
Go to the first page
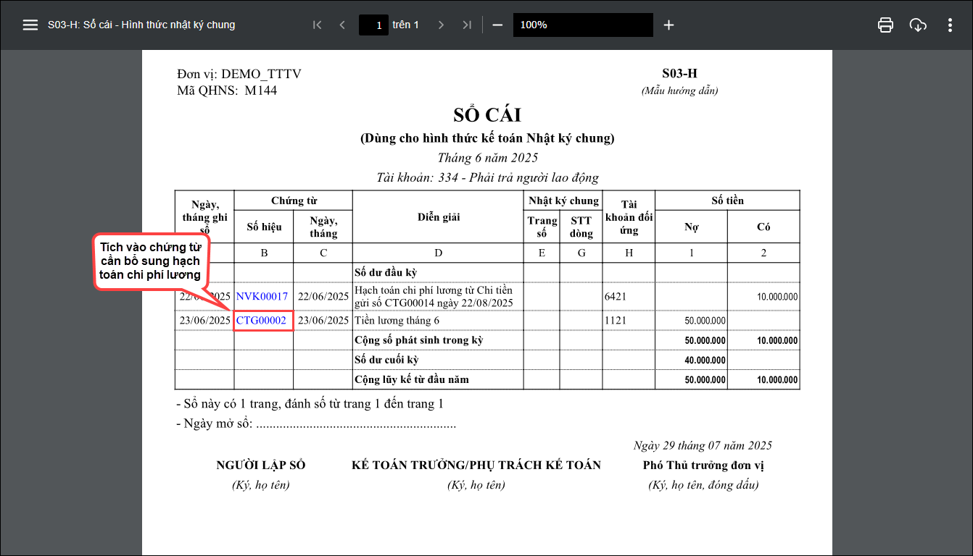[317, 25]
